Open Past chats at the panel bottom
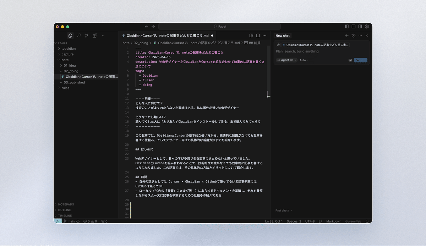426x246 pixels. pyautogui.click(x=283, y=210)
